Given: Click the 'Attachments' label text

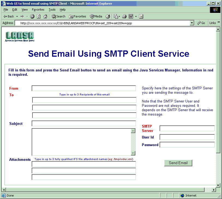Looking at the screenshot, I should pyautogui.click(x=20, y=159).
